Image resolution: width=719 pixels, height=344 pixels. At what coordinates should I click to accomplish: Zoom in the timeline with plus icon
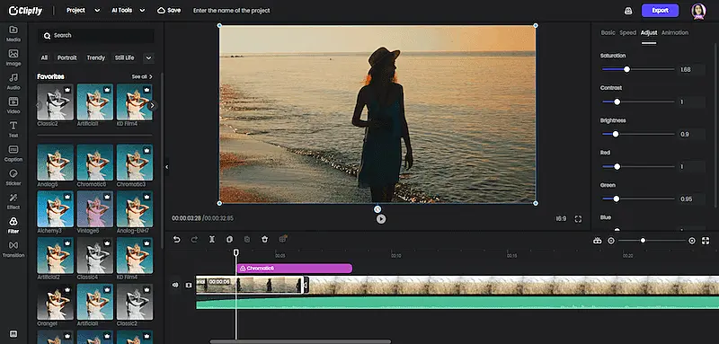tap(692, 241)
